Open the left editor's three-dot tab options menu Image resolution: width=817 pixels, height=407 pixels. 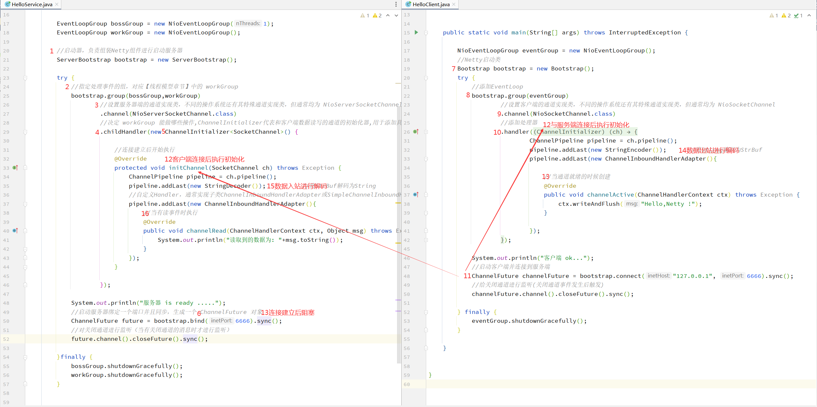tap(396, 4)
